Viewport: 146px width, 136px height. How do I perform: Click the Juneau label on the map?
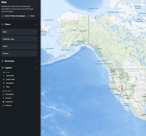point(99,49)
